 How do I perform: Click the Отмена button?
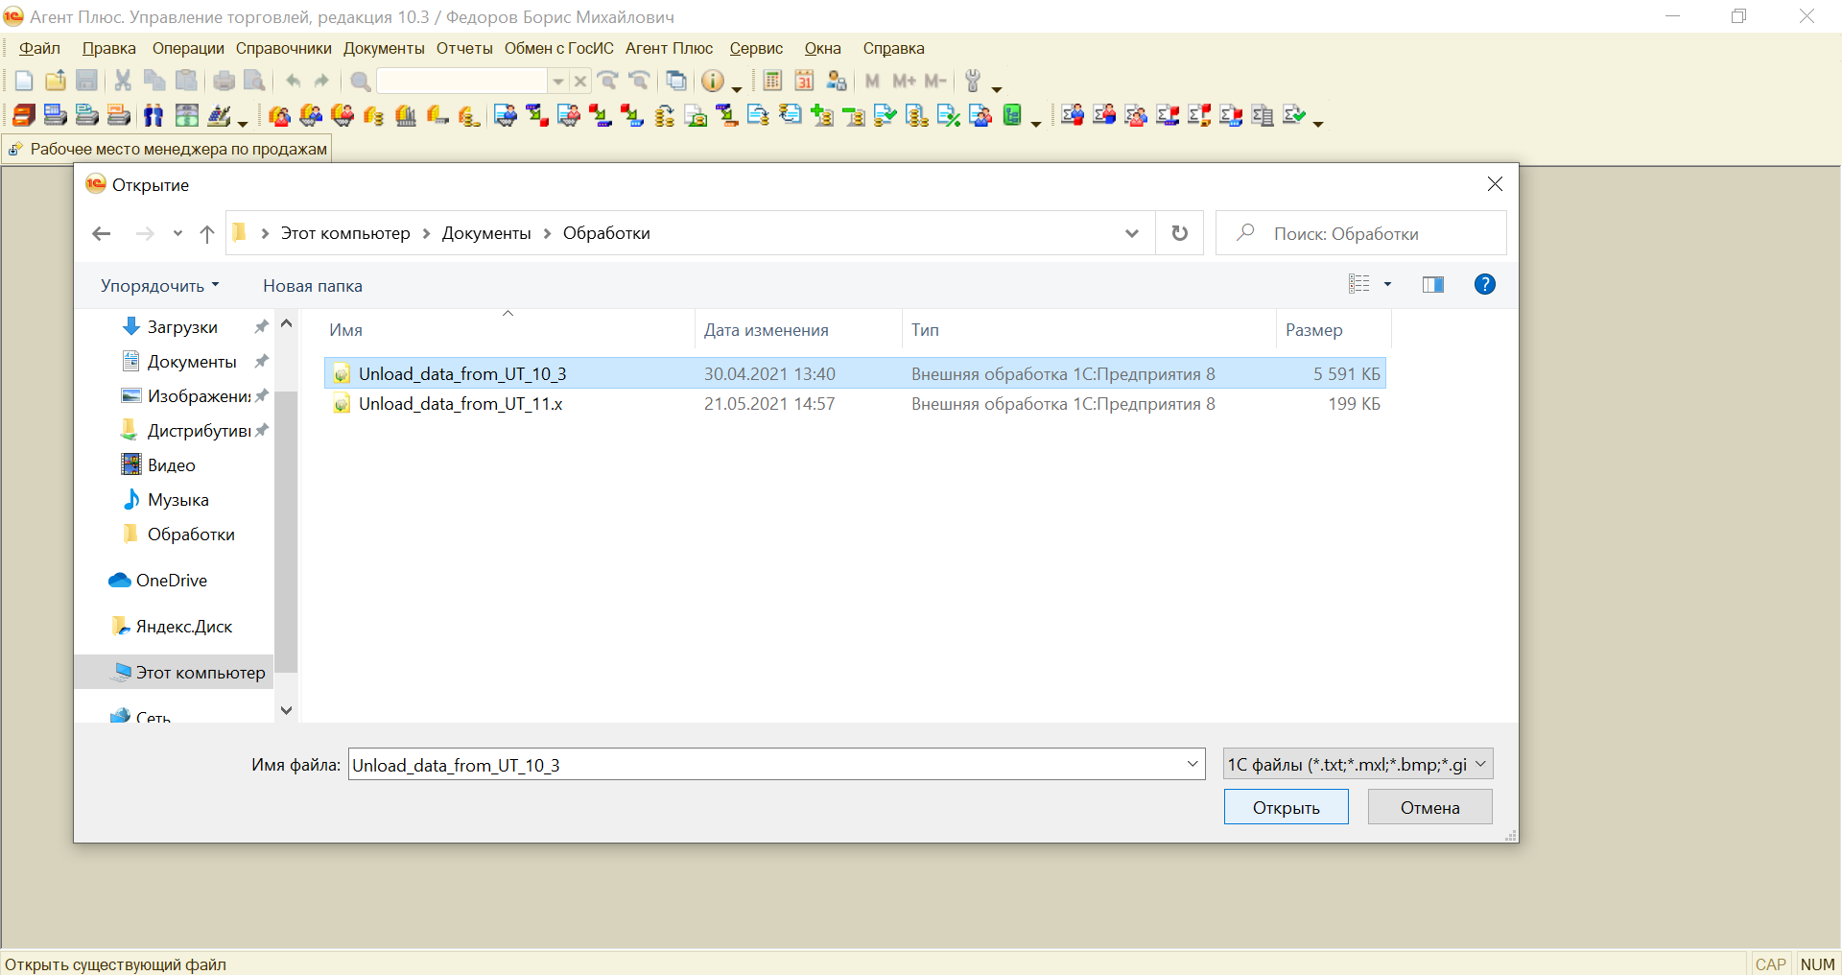1429,807
